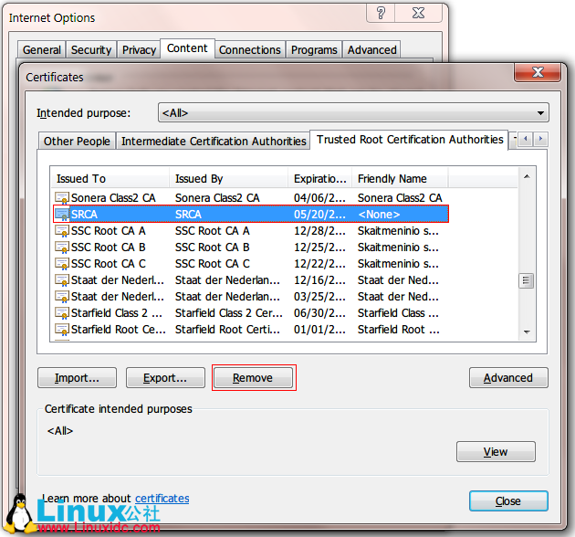This screenshot has height=537, width=575.
Task: Select the SSC Root CA A certificate icon
Action: [x=62, y=231]
